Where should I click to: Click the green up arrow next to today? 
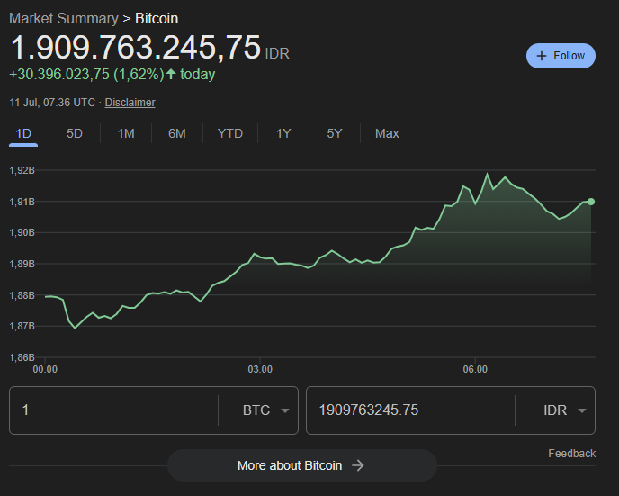coord(171,74)
